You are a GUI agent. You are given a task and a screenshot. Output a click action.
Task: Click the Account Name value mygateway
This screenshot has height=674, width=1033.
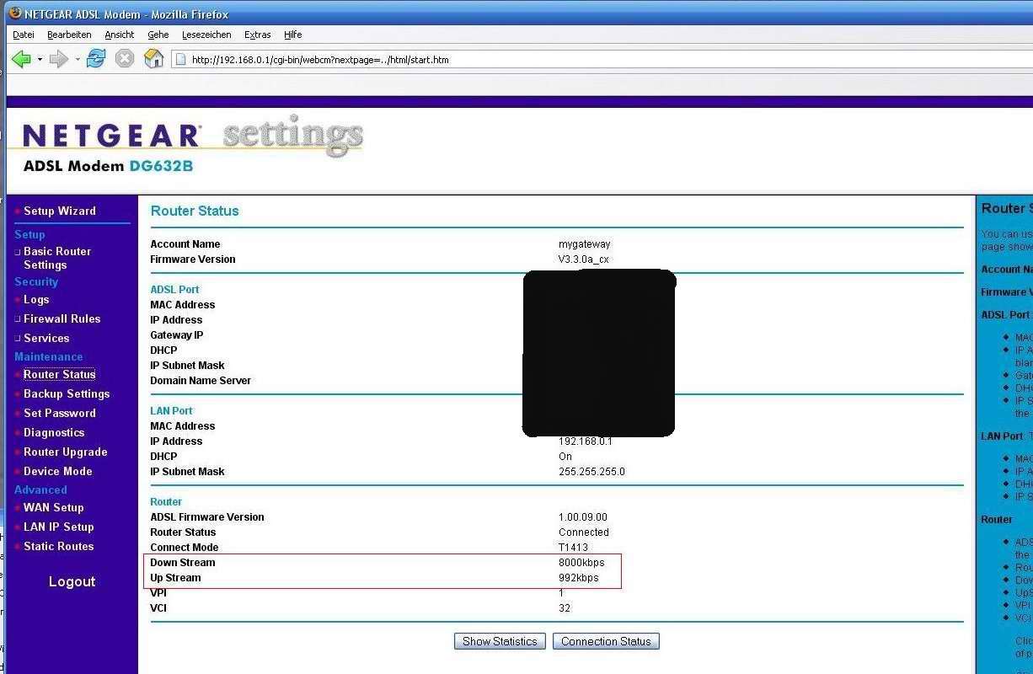pyautogui.click(x=584, y=244)
